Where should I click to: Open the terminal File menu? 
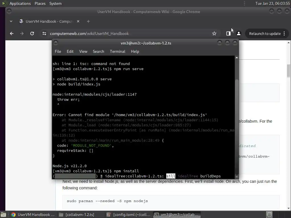click(58, 52)
